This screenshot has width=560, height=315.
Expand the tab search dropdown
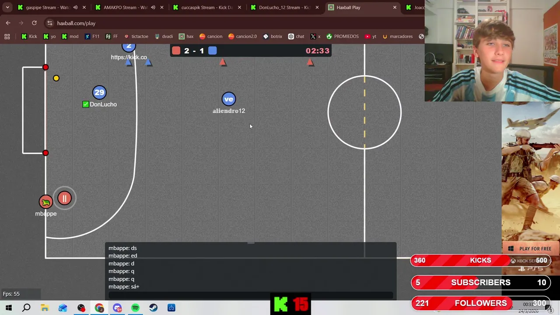click(x=7, y=7)
